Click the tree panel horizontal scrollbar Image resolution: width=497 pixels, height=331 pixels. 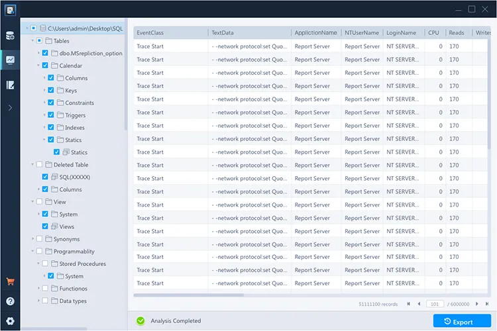click(x=54, y=329)
